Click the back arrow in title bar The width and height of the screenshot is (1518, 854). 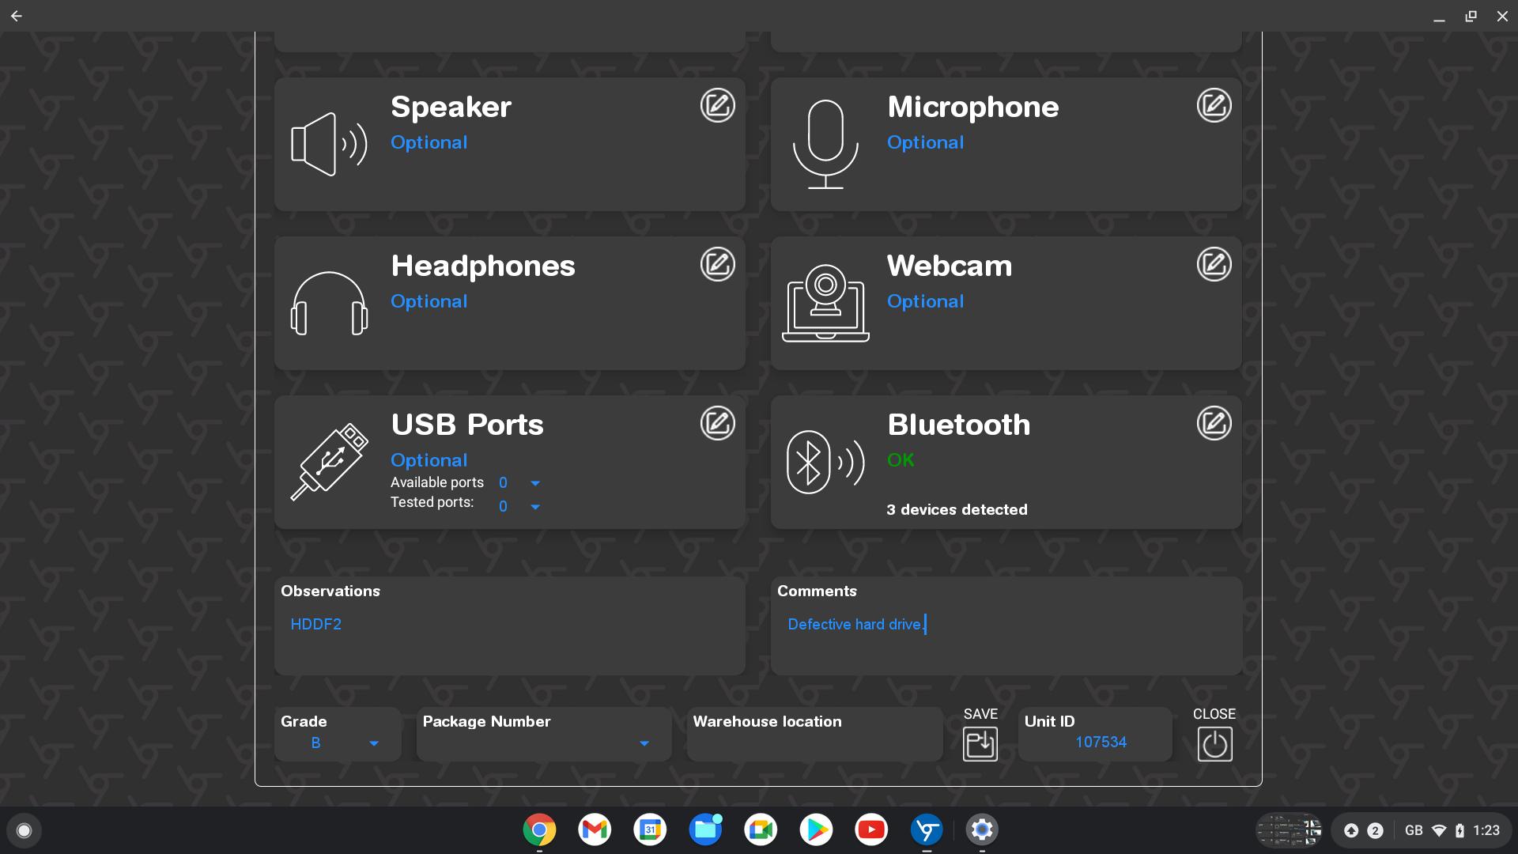click(17, 16)
